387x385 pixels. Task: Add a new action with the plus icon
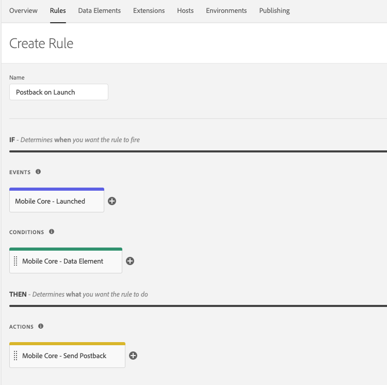[133, 356]
